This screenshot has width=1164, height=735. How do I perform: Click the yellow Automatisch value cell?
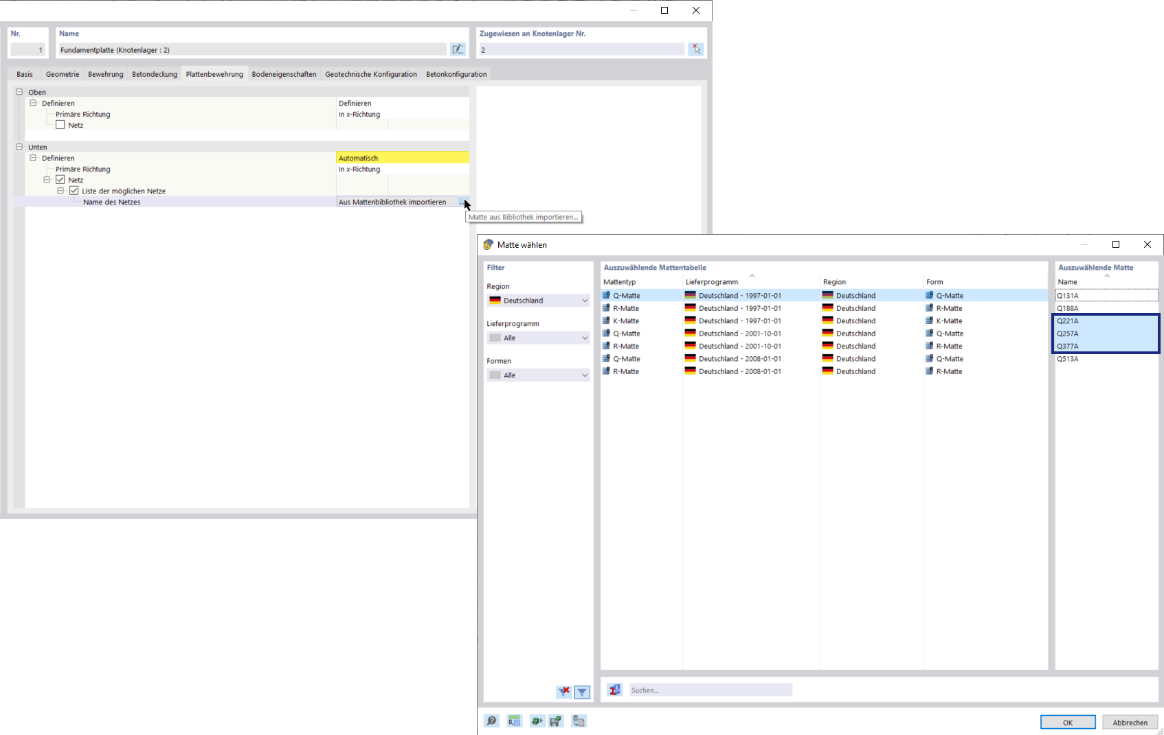pyautogui.click(x=403, y=158)
